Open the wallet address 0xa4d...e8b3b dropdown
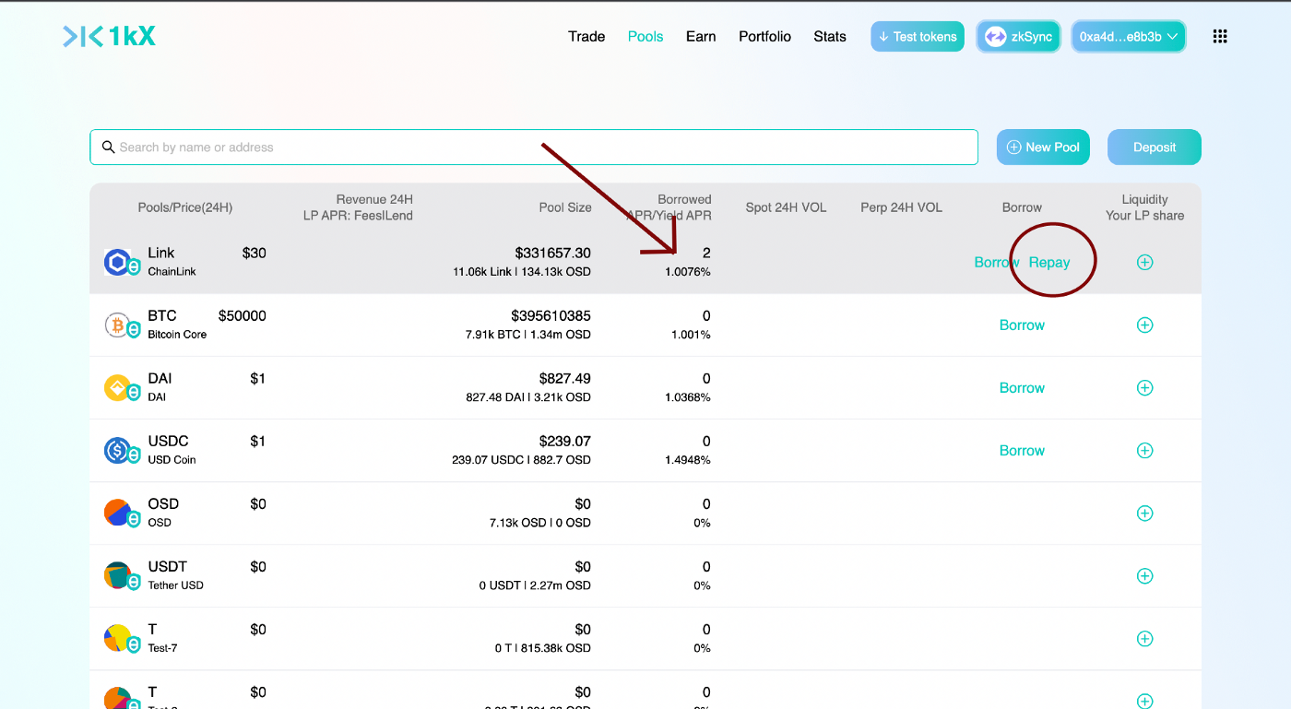1291x709 pixels. tap(1129, 37)
